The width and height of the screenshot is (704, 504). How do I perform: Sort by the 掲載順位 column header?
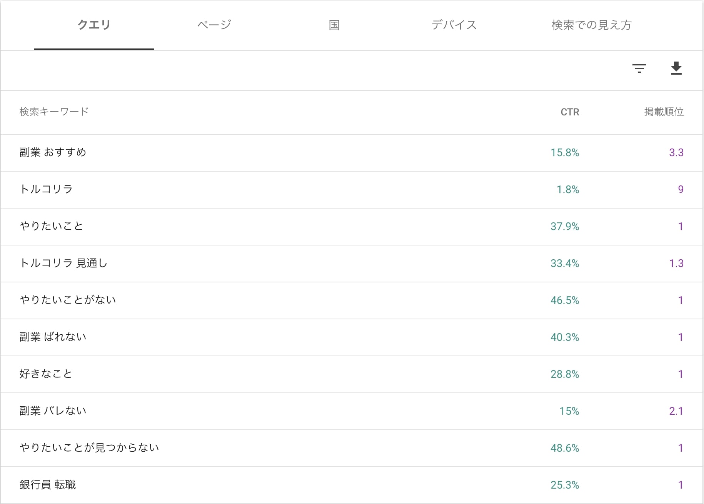pyautogui.click(x=664, y=112)
